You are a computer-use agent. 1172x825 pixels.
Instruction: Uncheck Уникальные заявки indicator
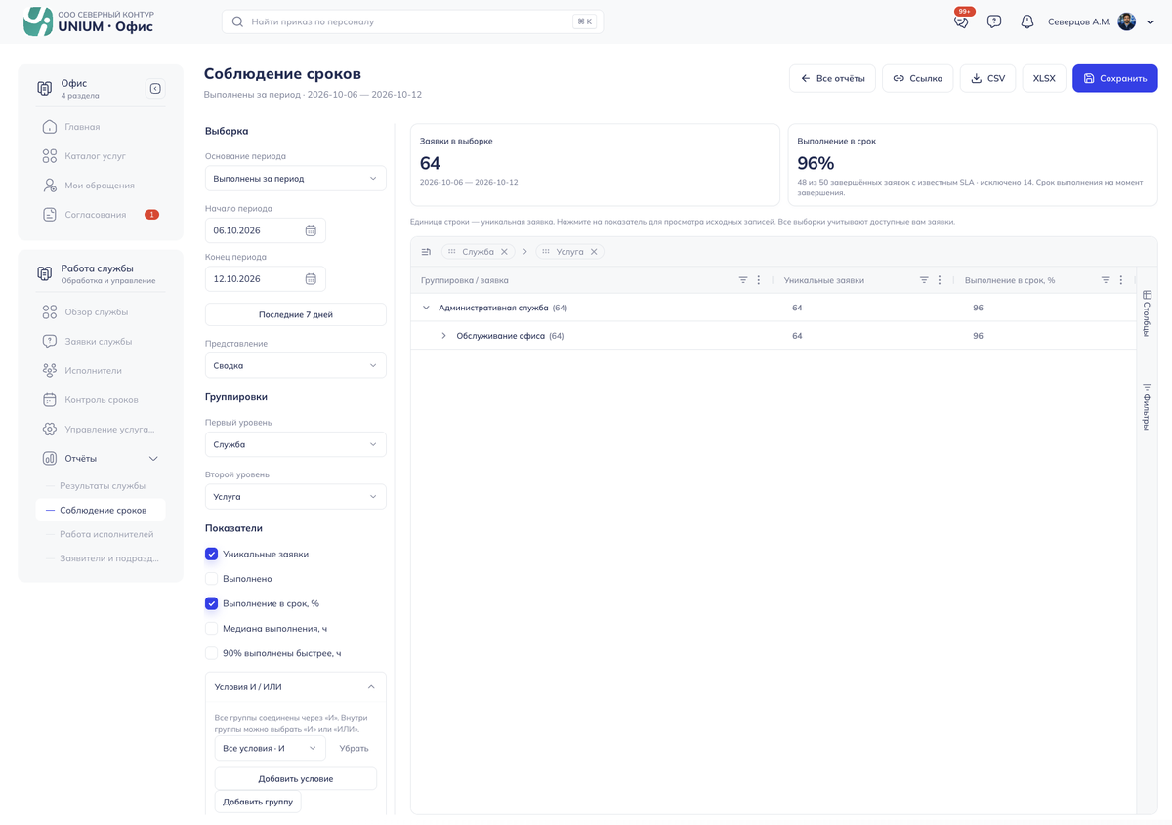click(211, 554)
